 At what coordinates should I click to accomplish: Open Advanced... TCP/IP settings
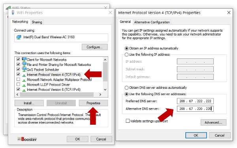[213, 122]
